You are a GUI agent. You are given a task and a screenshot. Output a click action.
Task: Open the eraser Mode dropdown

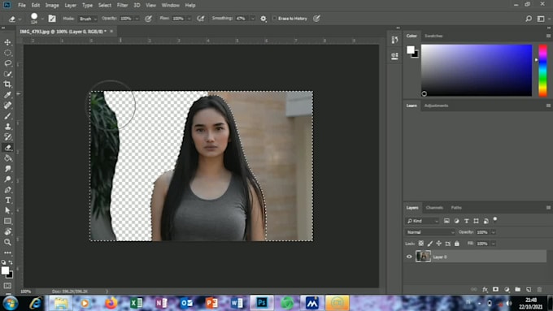[x=88, y=19]
